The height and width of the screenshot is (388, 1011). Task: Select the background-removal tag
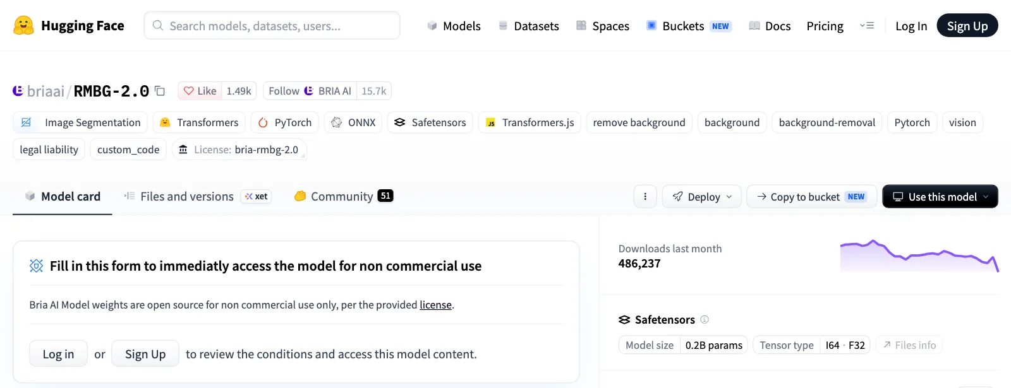coord(826,122)
